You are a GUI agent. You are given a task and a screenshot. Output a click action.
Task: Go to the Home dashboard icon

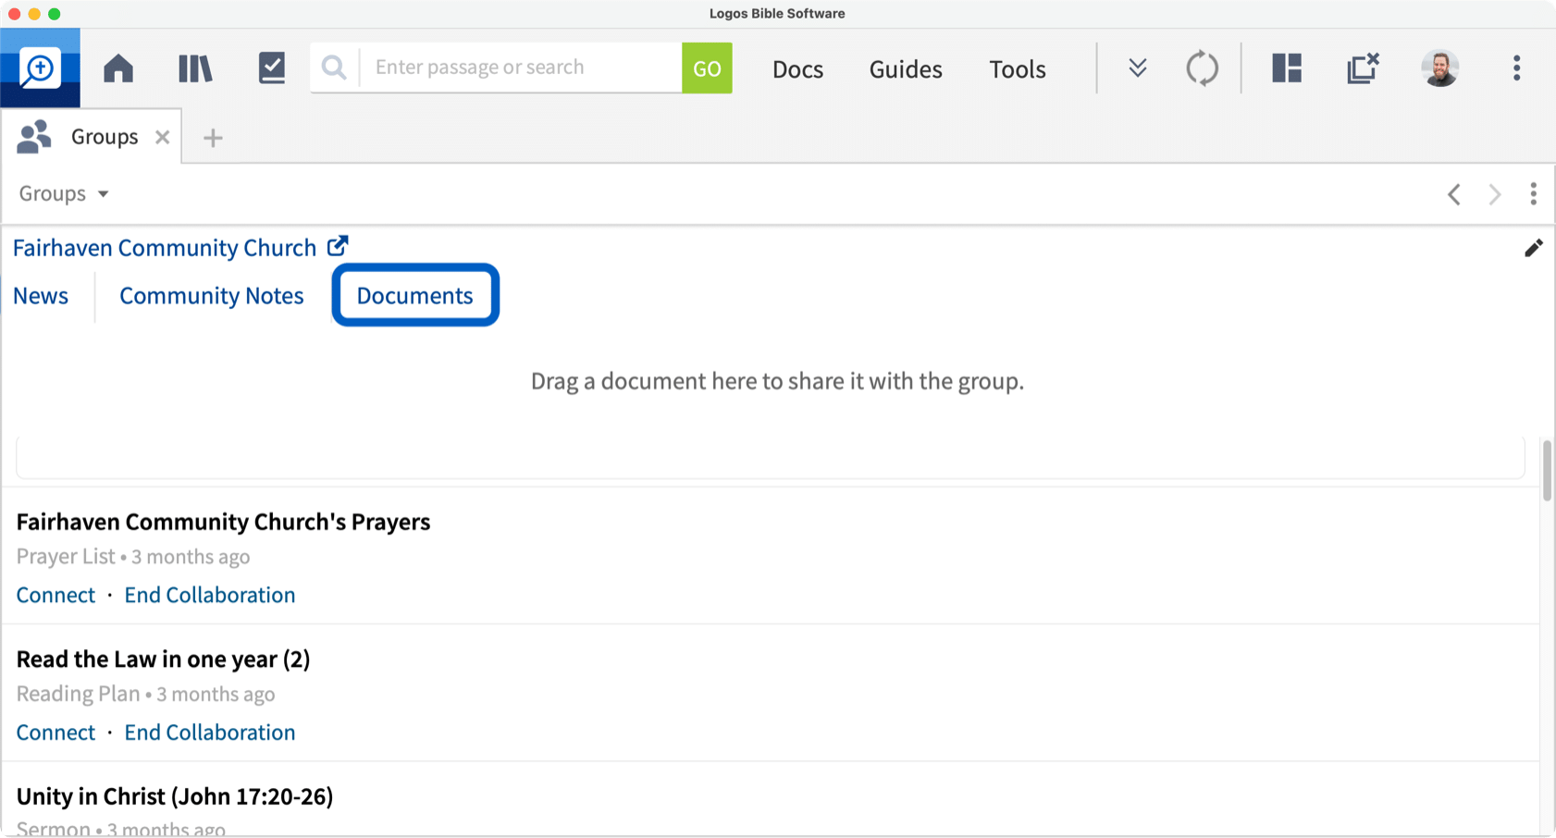tap(118, 68)
